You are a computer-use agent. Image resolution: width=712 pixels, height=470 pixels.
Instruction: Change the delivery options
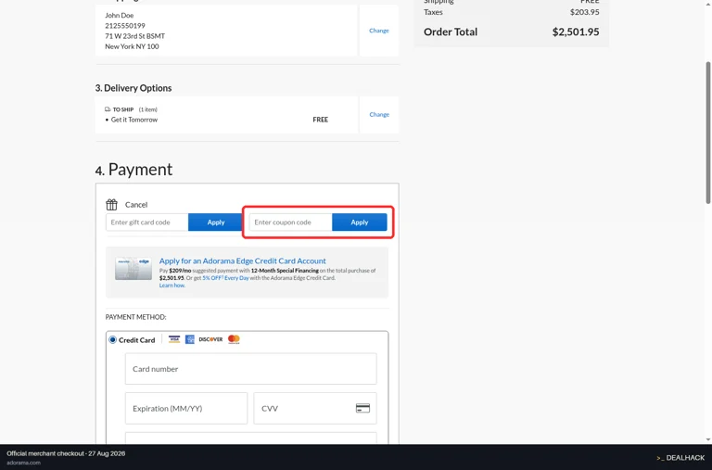click(379, 114)
